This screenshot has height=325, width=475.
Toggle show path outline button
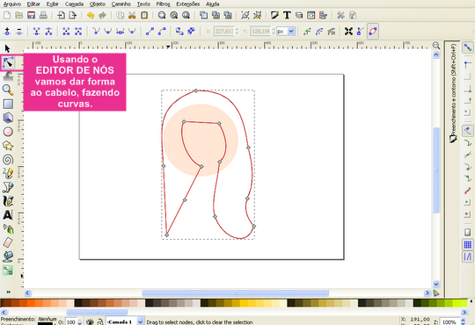pos(373,32)
